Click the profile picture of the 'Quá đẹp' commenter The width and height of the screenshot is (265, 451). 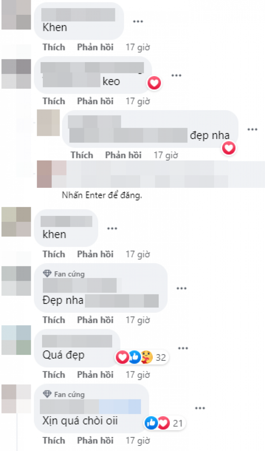coord(16,340)
